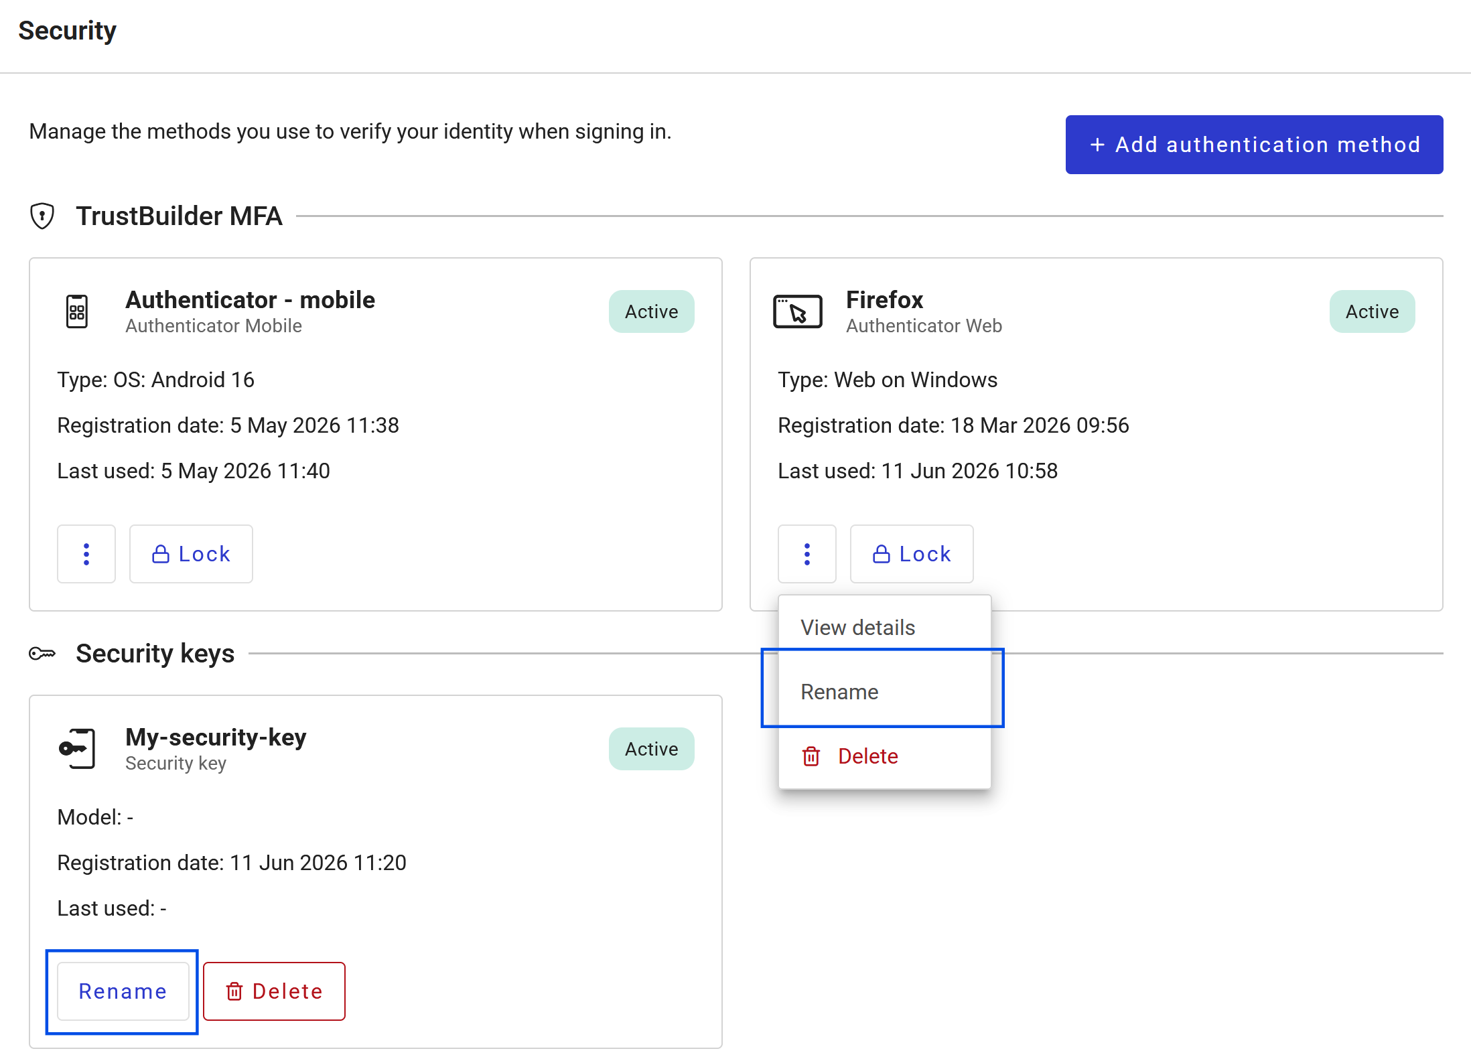Click the Security keys section heading

coord(155,653)
